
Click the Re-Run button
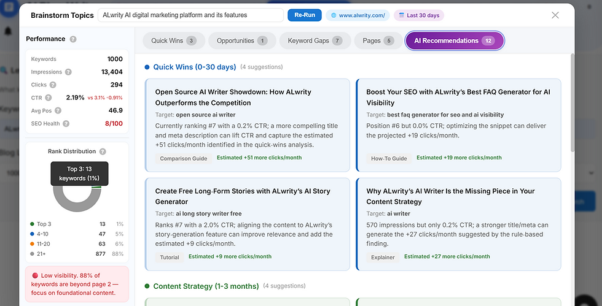pyautogui.click(x=305, y=15)
